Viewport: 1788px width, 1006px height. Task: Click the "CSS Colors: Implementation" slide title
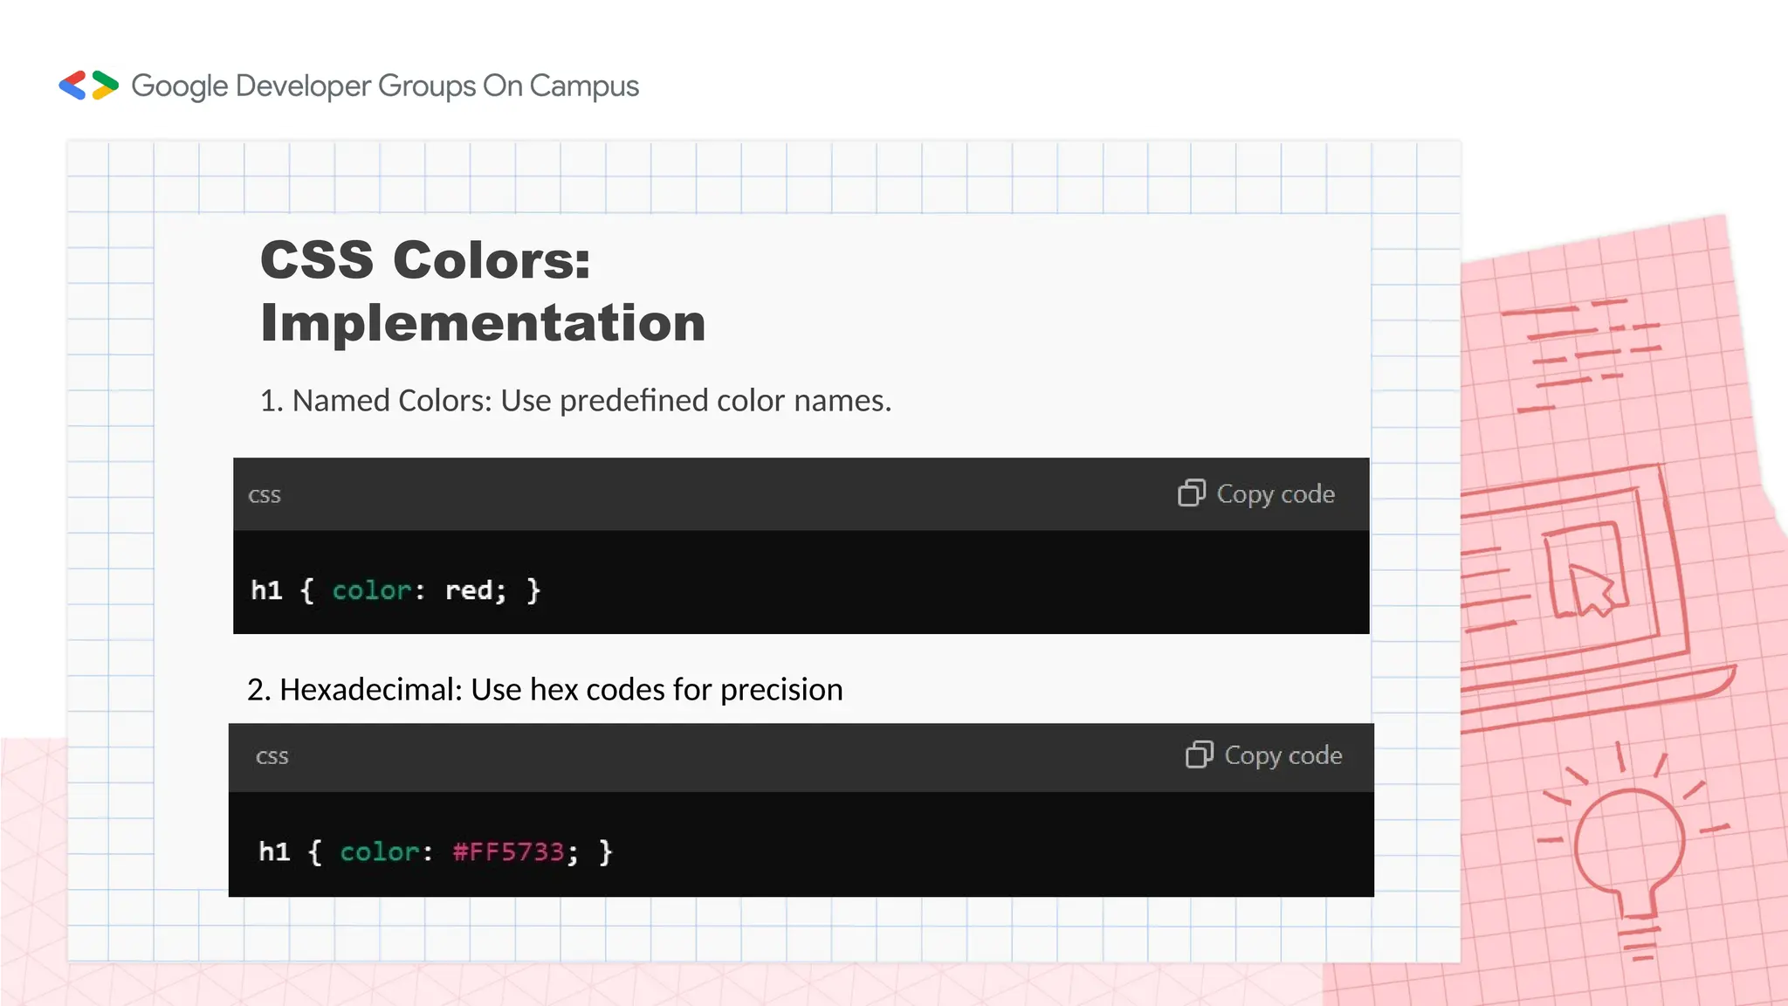(482, 291)
